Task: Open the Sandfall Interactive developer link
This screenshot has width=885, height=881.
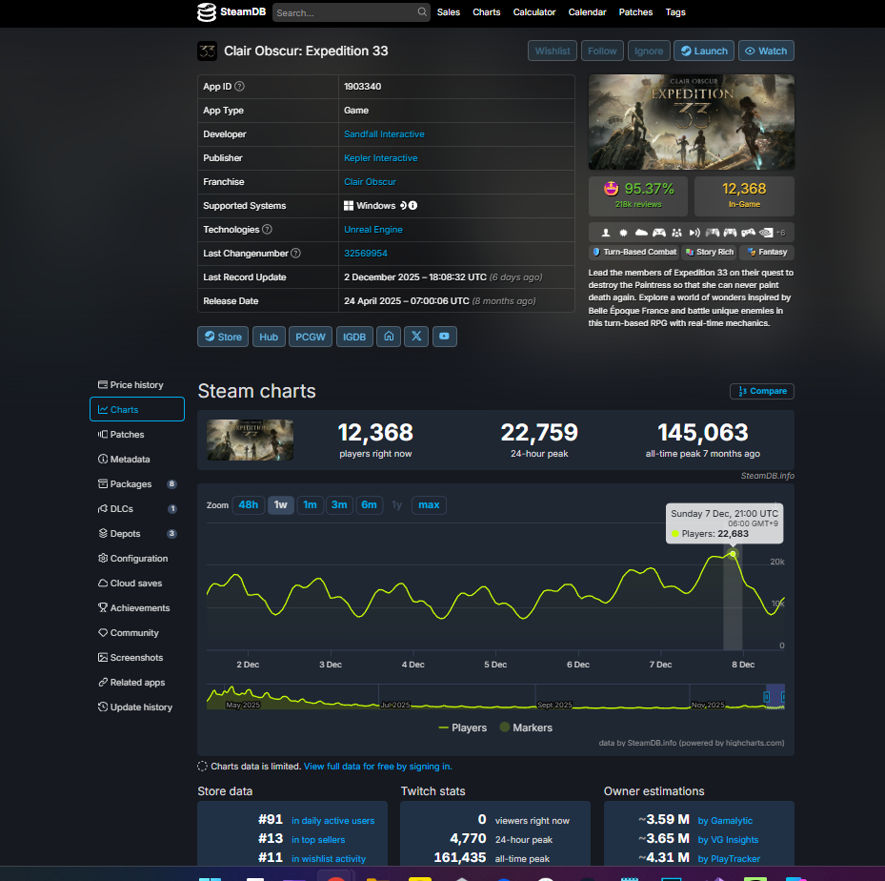Action: pos(384,133)
